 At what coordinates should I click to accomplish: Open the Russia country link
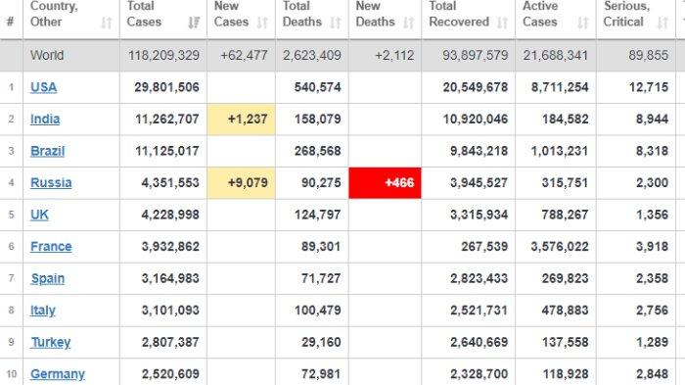tap(51, 182)
